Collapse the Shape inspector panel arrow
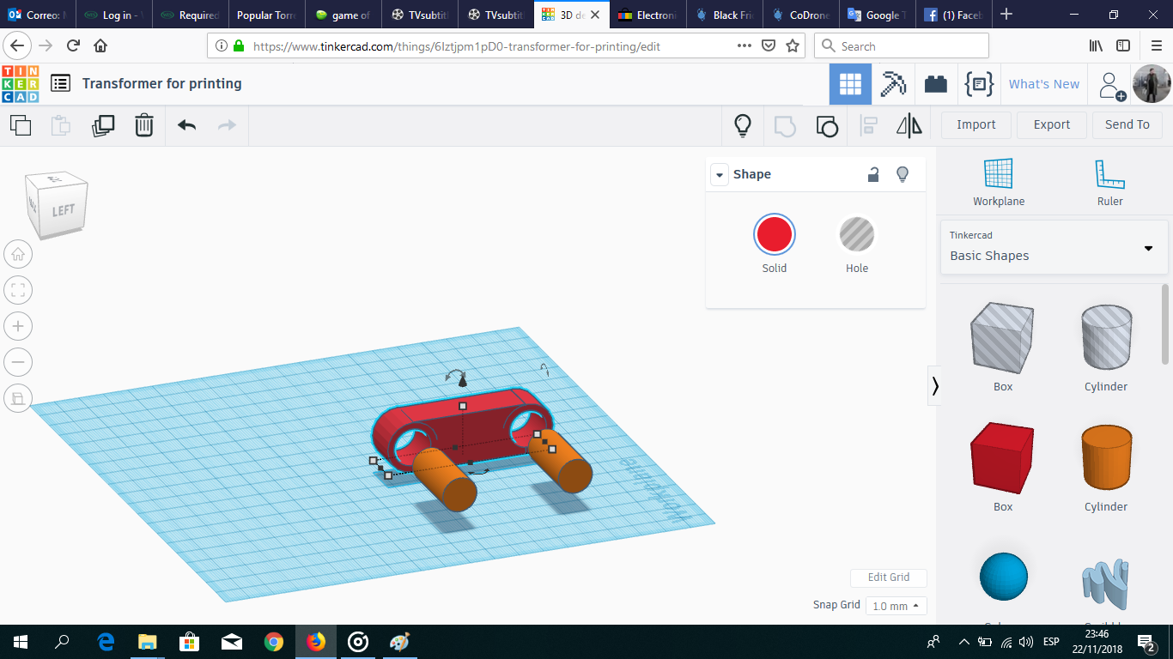1173x659 pixels. click(x=719, y=174)
